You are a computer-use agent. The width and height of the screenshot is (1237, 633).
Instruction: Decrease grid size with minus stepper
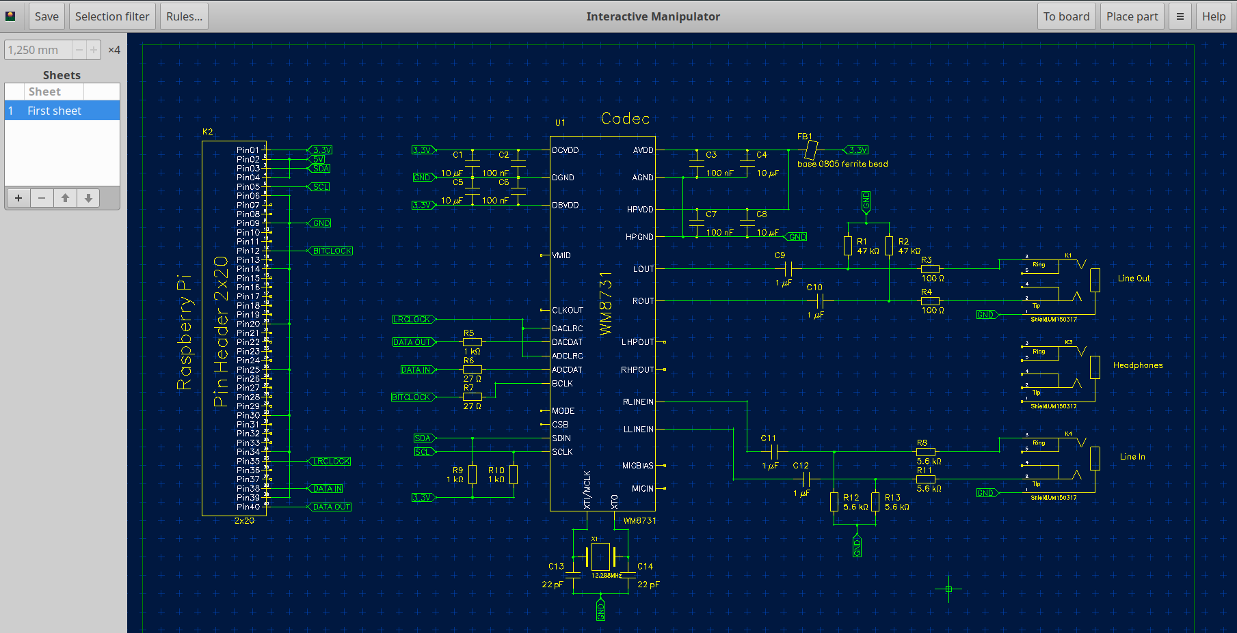[x=79, y=50]
